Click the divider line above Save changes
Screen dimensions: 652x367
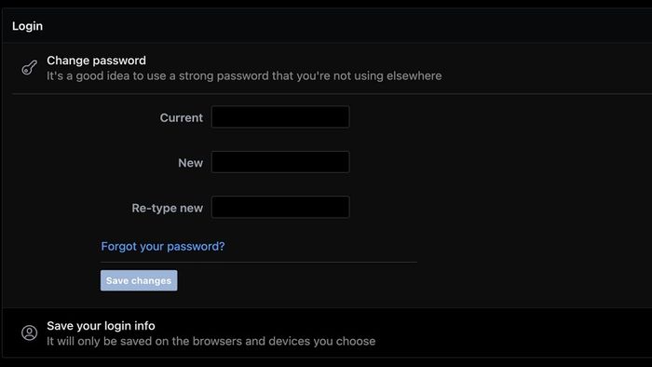click(259, 263)
